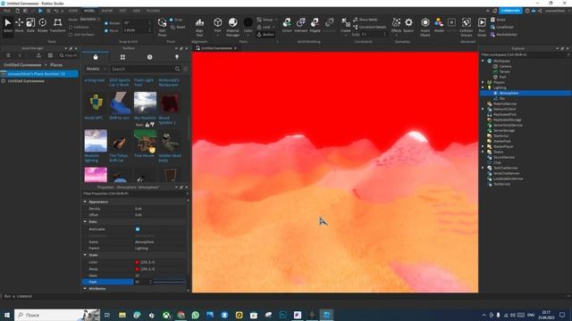Switch to the AVATAR ribbon tab
572x321 pixels.
tap(107, 11)
